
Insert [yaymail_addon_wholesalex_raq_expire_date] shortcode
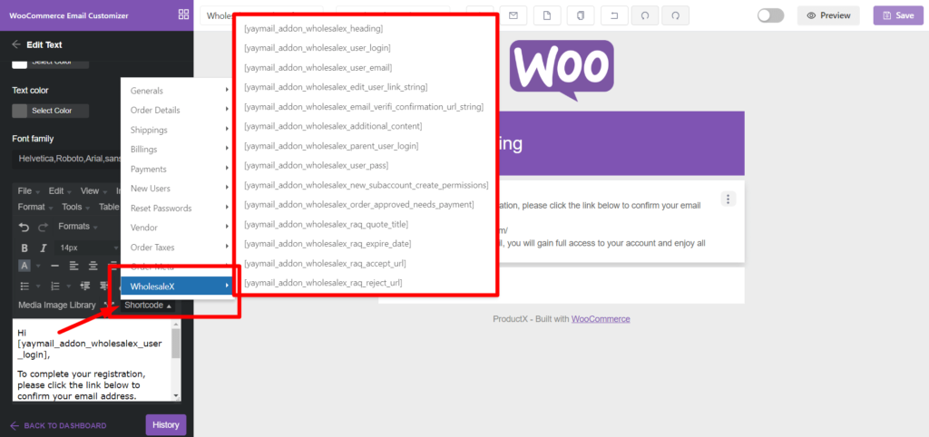click(327, 244)
